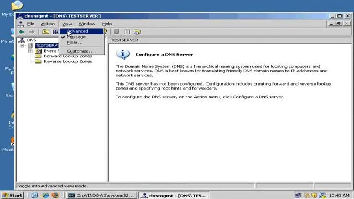Screen dimensions: 354x199
Task: Open the Help menu
Action: 107,24
